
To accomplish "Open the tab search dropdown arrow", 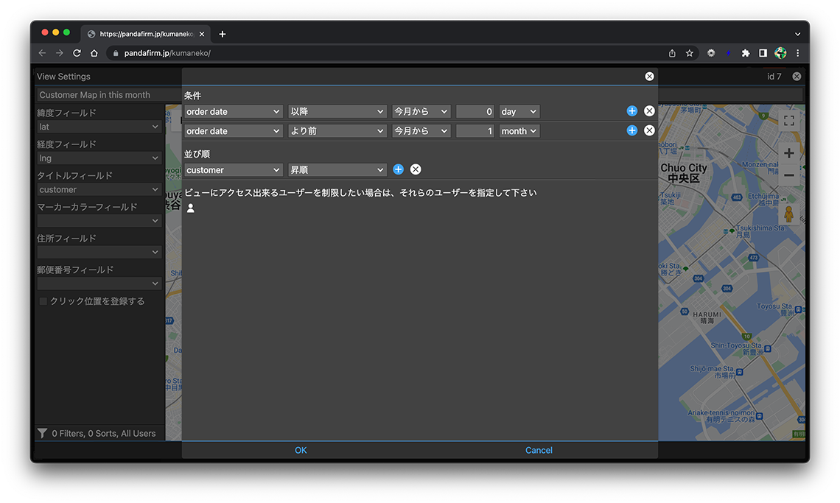I will click(798, 34).
